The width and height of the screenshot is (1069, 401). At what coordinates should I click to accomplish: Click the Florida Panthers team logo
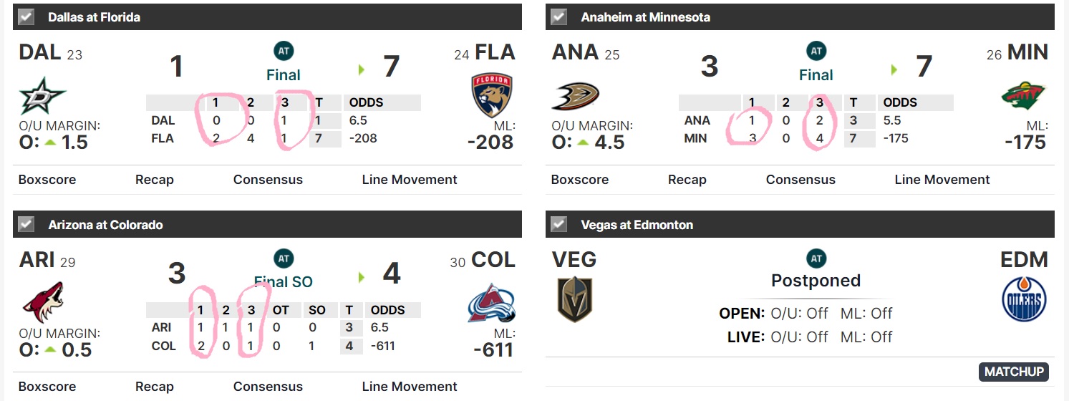492,95
